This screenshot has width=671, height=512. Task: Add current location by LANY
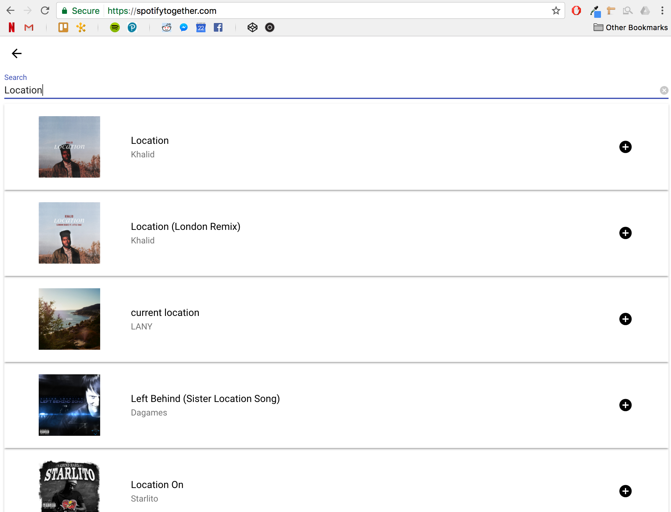(x=625, y=319)
